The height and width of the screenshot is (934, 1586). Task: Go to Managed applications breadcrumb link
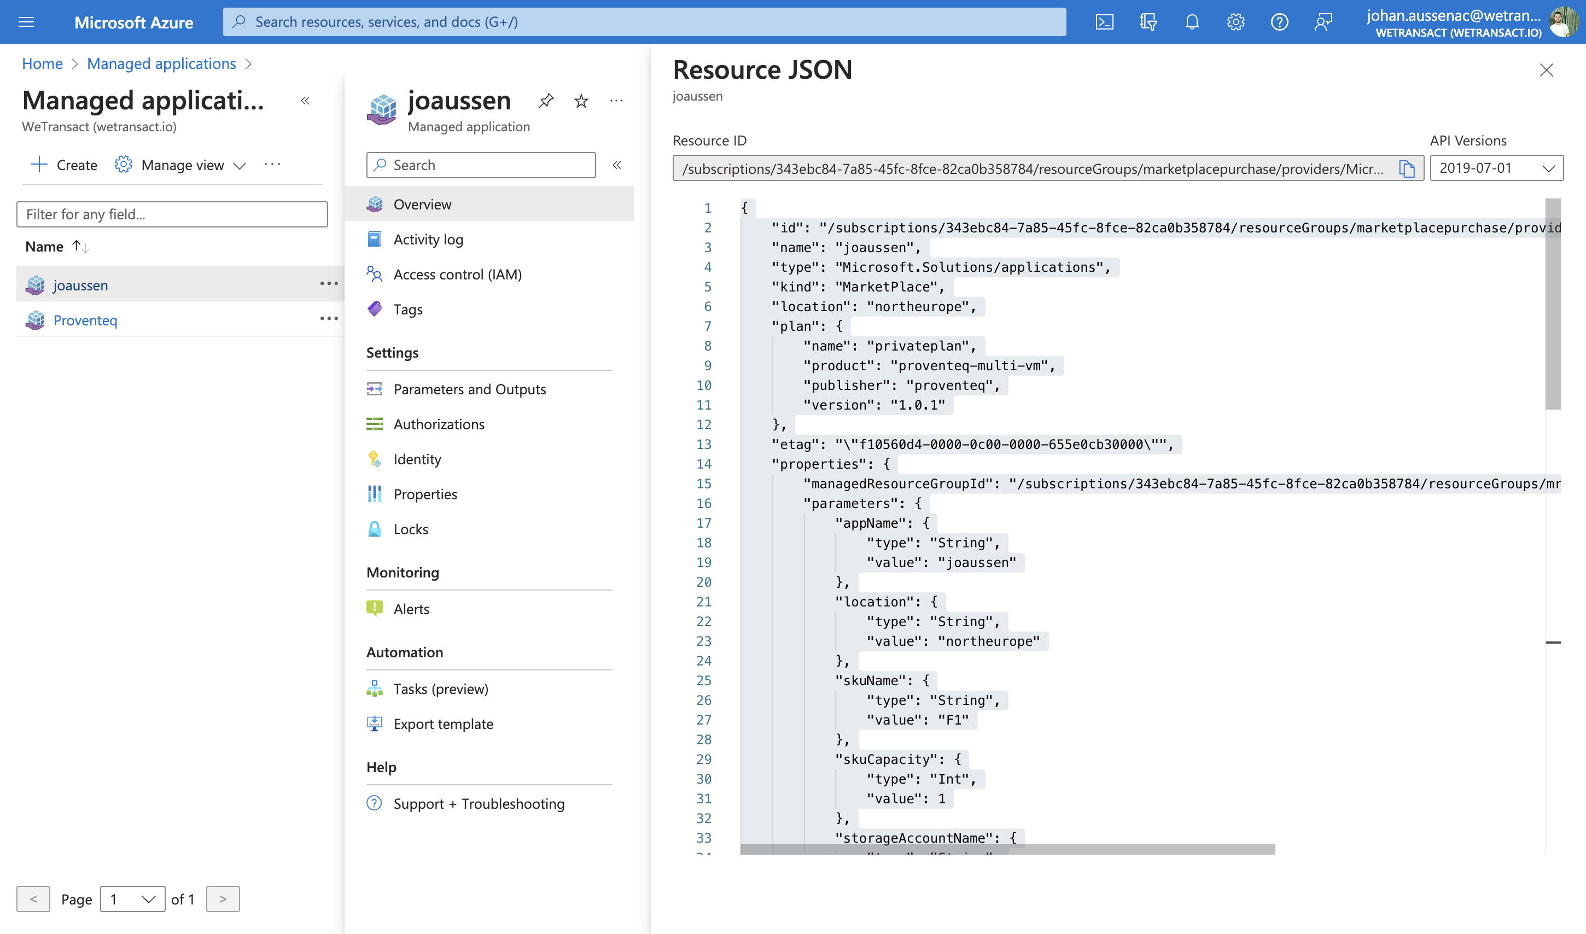(x=161, y=63)
